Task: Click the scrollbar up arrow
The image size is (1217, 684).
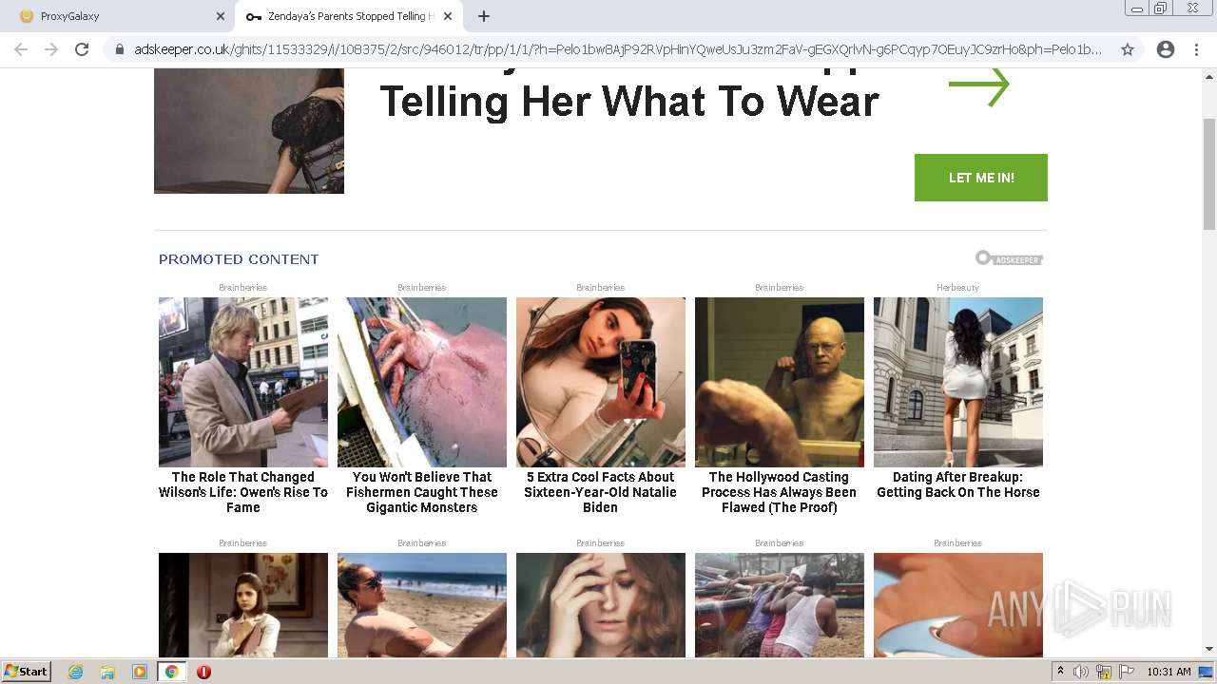Action: (x=1209, y=75)
